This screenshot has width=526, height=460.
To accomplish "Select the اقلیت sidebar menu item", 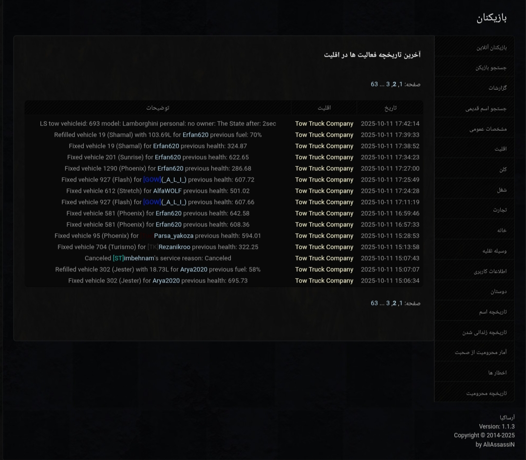I will click(x=500, y=149).
